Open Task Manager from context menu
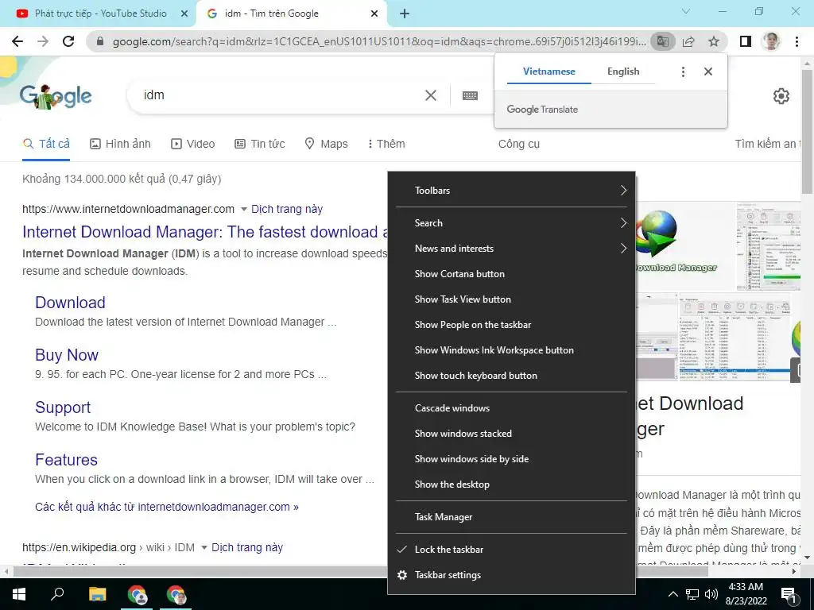This screenshot has height=610, width=814. click(x=511, y=517)
